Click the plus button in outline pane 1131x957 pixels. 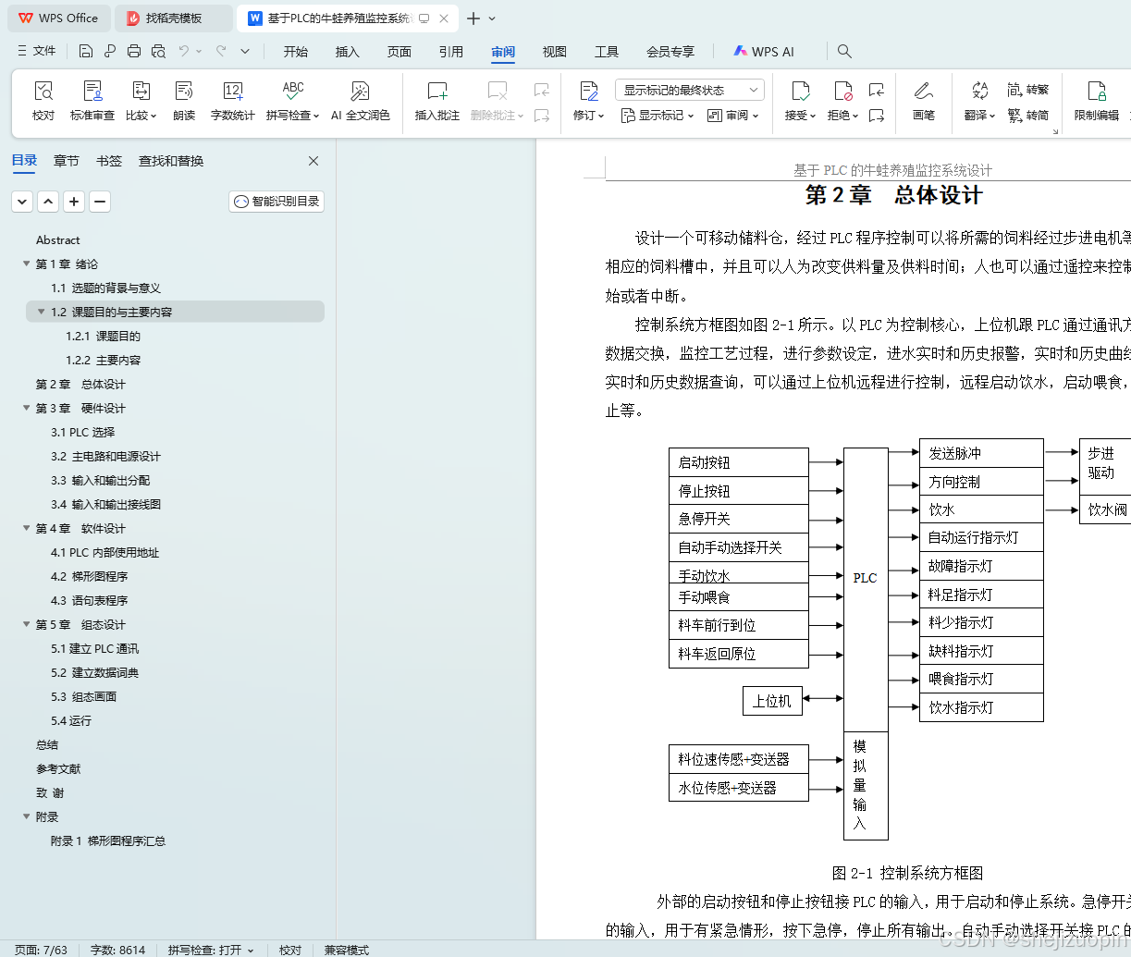pyautogui.click(x=74, y=201)
